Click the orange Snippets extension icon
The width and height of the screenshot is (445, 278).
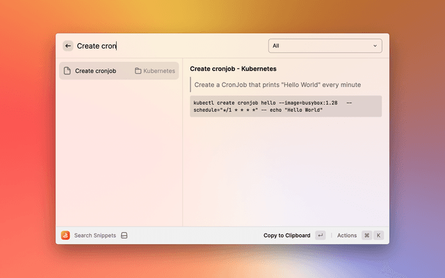point(65,236)
